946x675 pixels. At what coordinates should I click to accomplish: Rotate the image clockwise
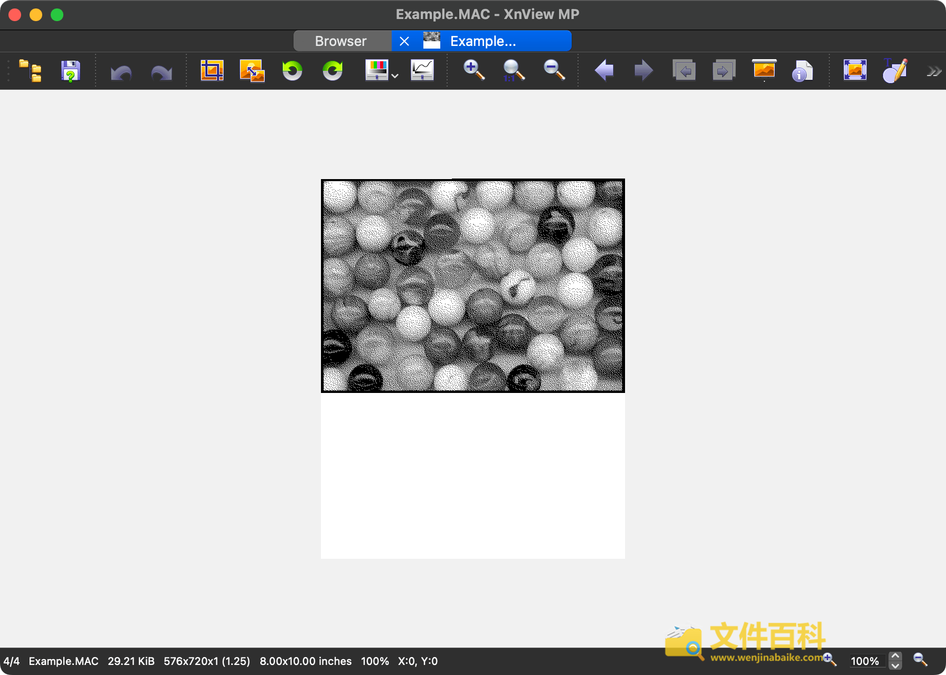pos(332,70)
